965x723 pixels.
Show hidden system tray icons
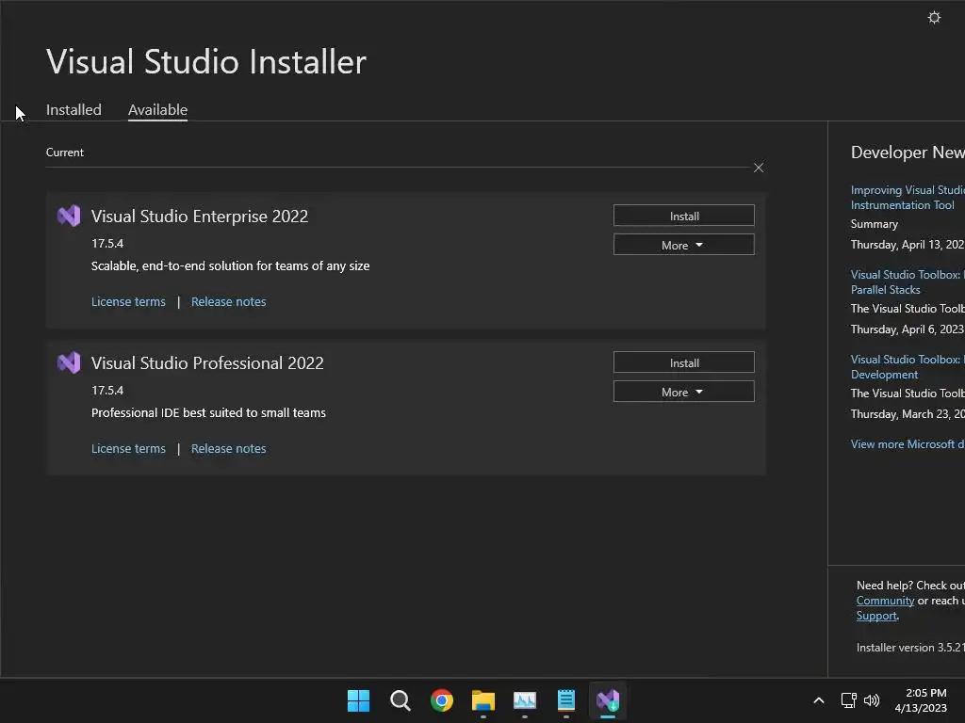[819, 700]
